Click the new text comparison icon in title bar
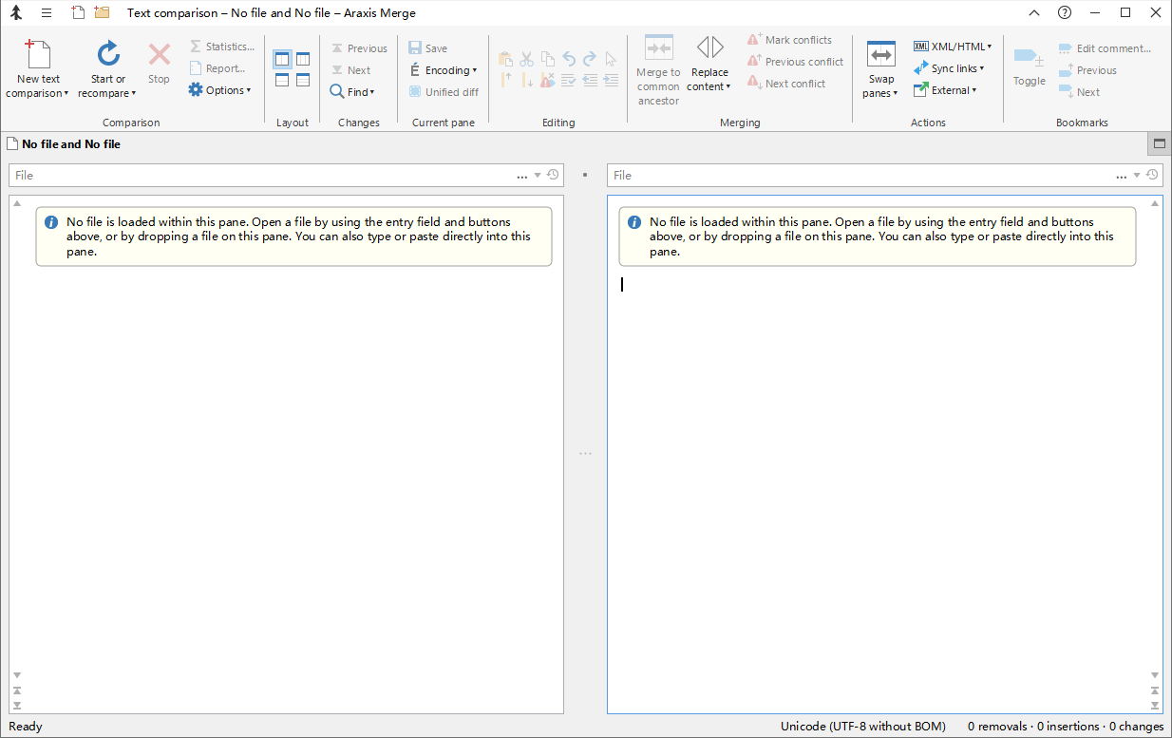The height and width of the screenshot is (738, 1172). [x=79, y=13]
